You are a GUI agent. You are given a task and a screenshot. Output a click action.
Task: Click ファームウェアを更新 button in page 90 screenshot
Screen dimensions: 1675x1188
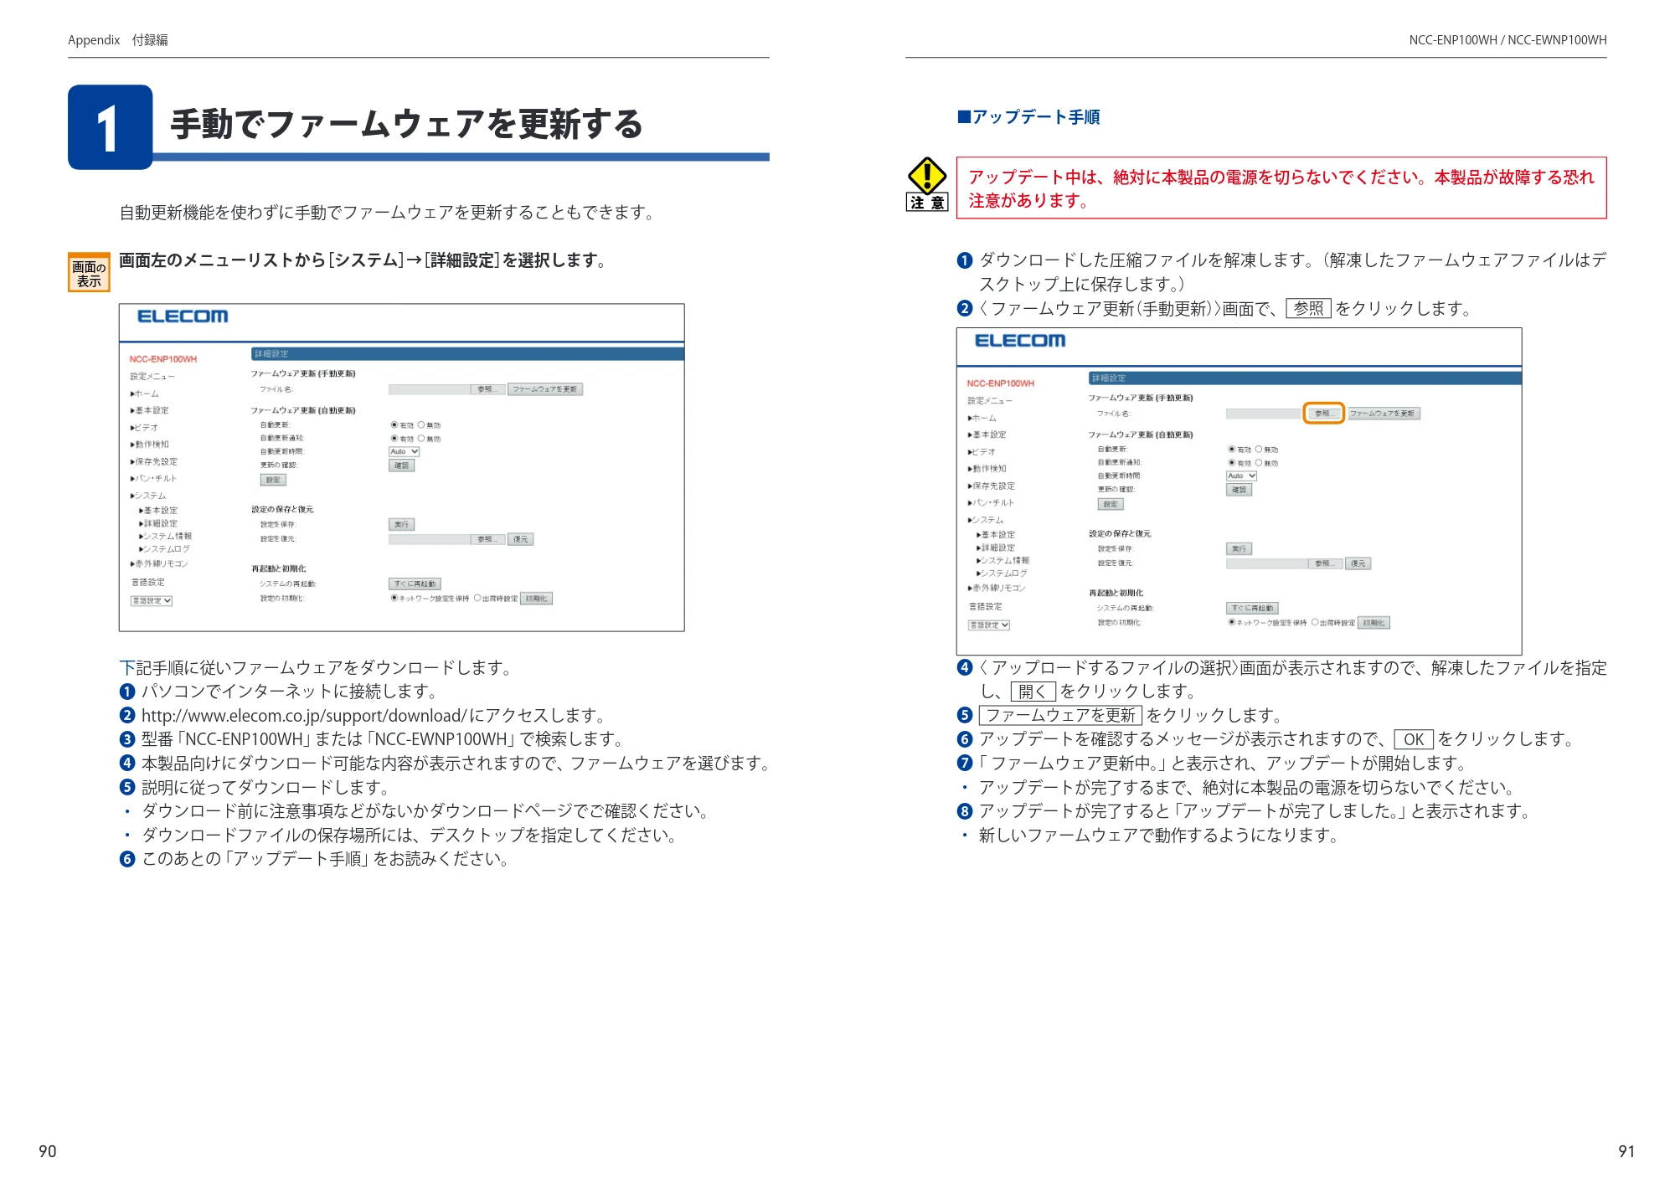(544, 389)
